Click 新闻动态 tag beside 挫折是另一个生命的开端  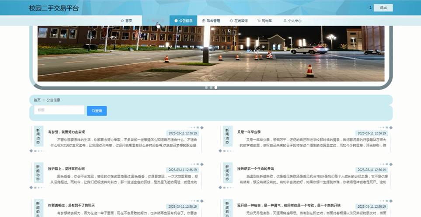click(x=227, y=173)
